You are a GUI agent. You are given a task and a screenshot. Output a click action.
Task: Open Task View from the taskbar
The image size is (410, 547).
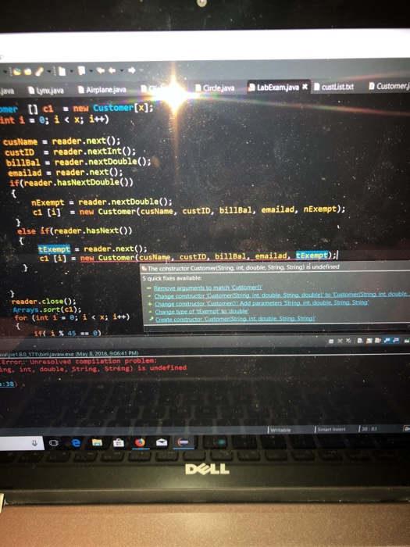pos(54,443)
